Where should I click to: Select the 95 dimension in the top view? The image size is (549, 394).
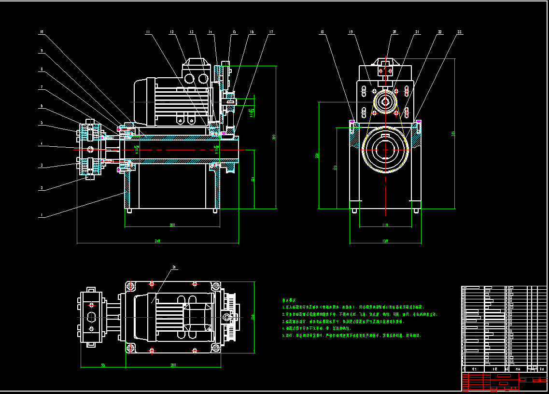103,365
